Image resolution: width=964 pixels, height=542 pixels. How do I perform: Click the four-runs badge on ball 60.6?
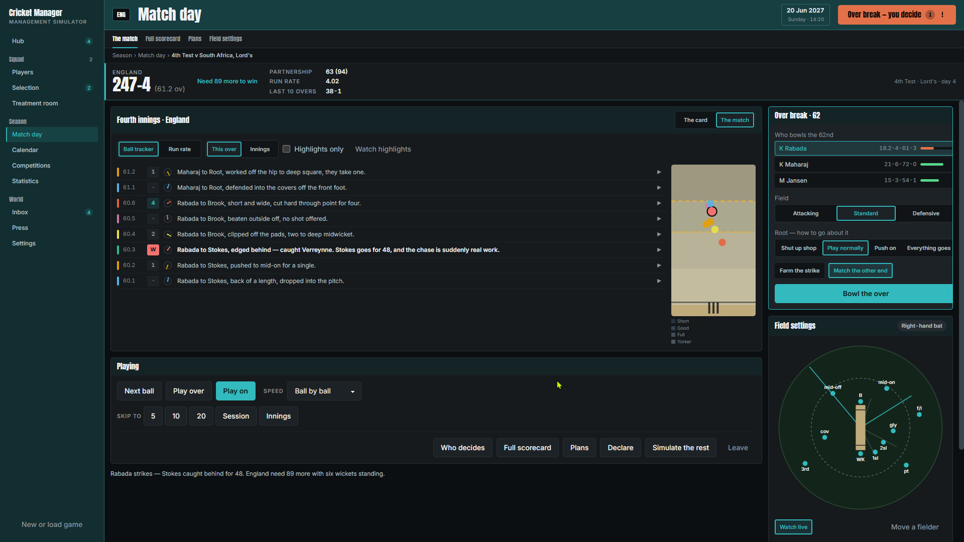[153, 203]
